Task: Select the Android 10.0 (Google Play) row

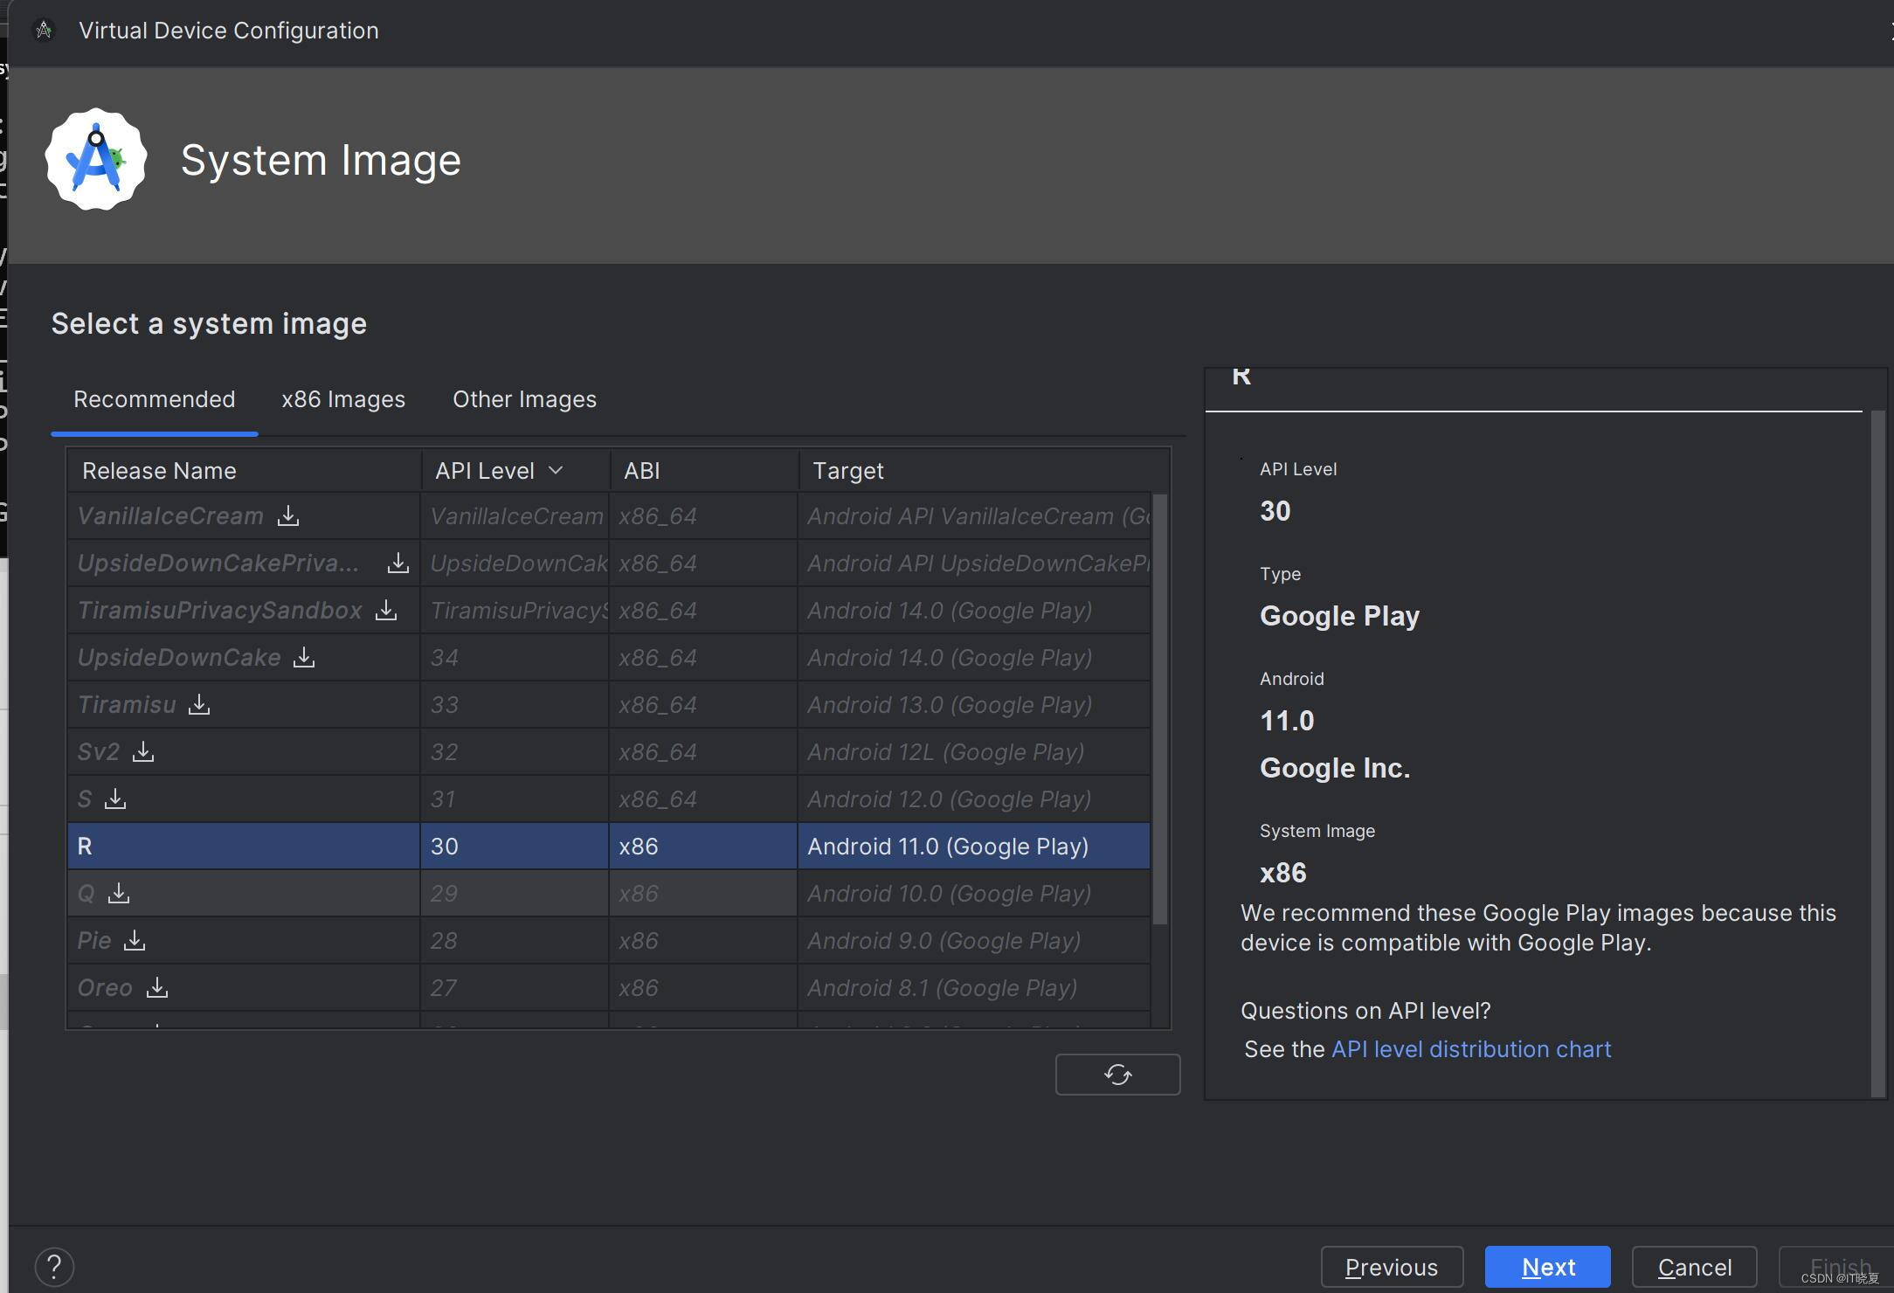Action: click(x=609, y=894)
